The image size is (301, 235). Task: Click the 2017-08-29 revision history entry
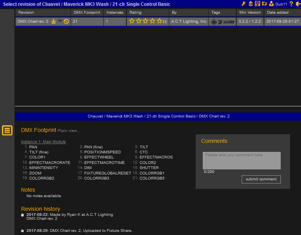[79, 231]
